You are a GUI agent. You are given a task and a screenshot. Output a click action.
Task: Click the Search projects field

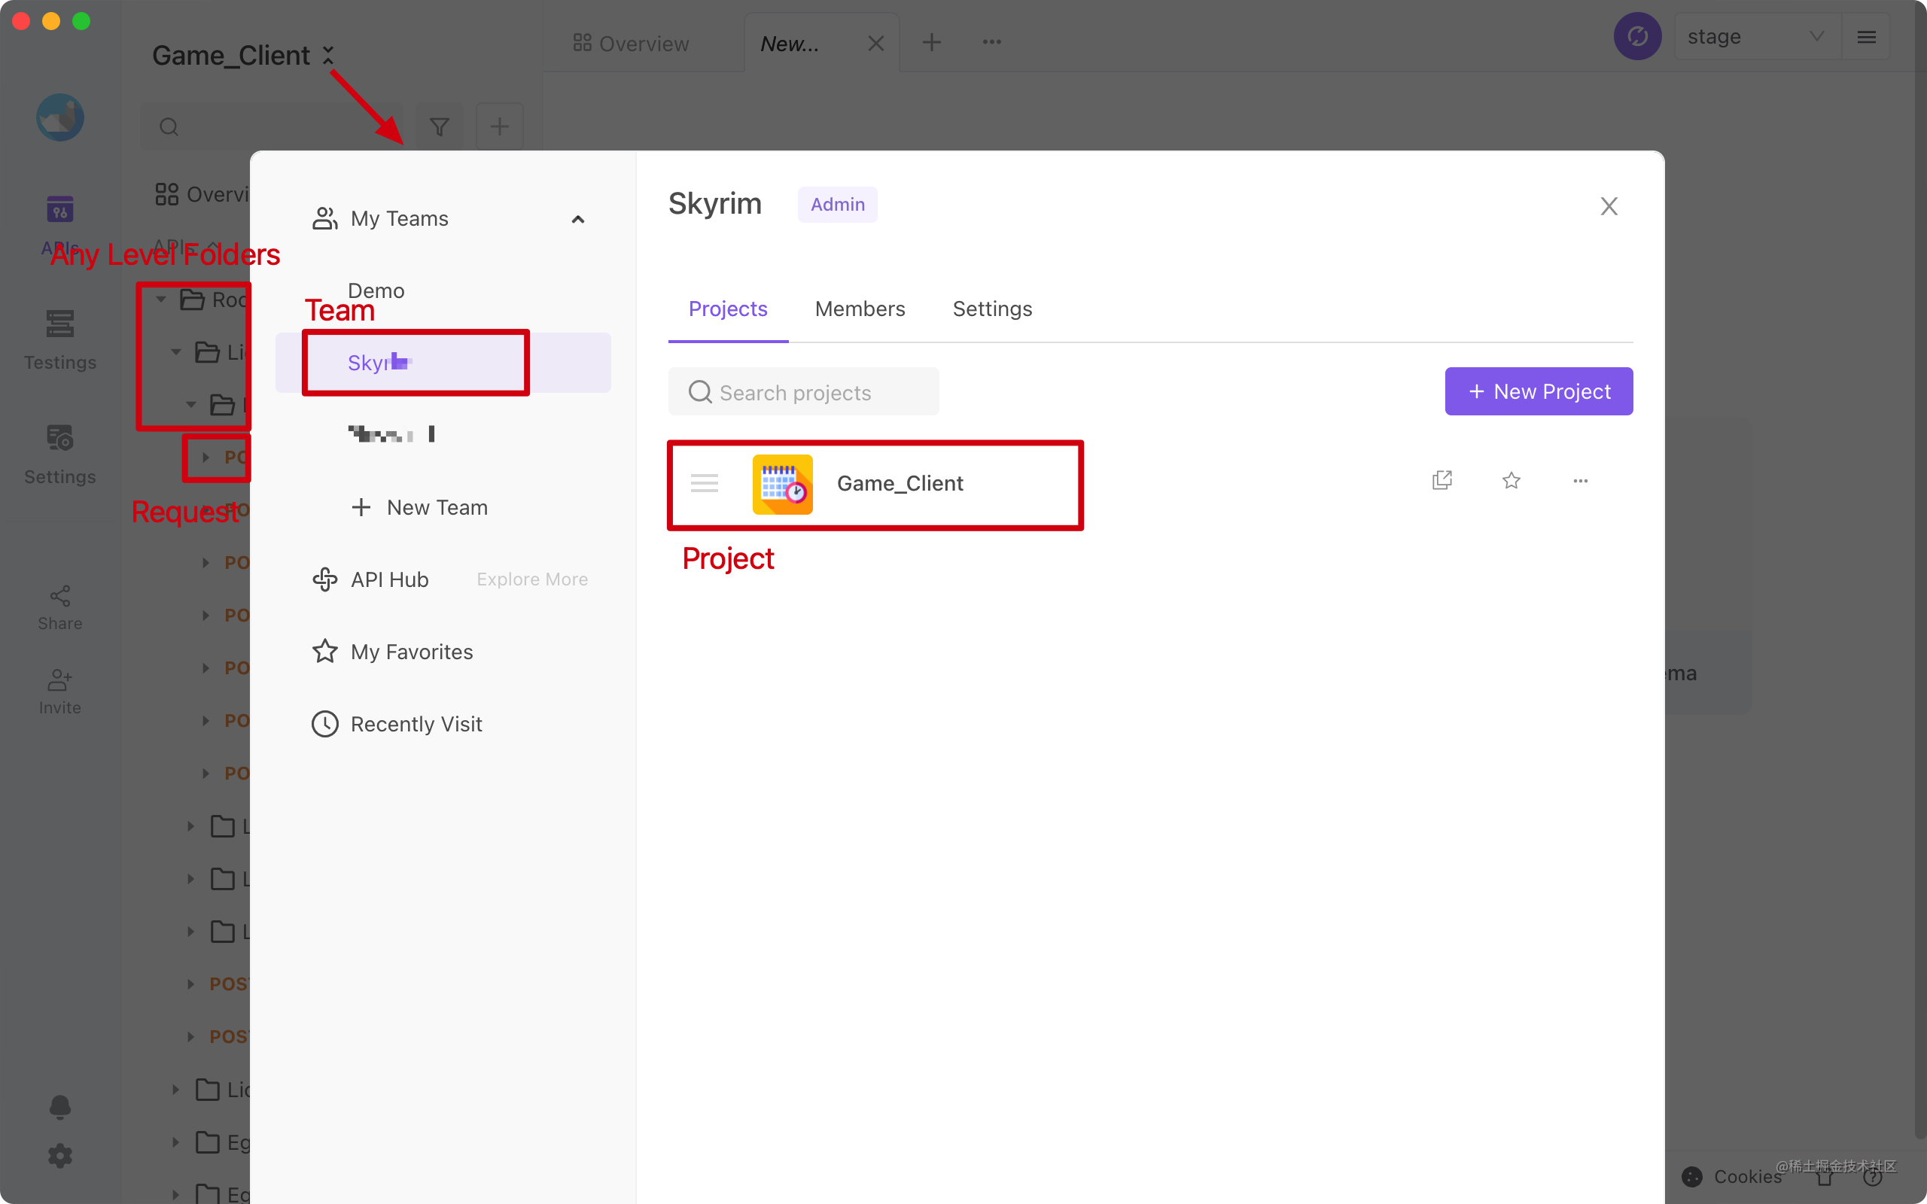coord(803,391)
